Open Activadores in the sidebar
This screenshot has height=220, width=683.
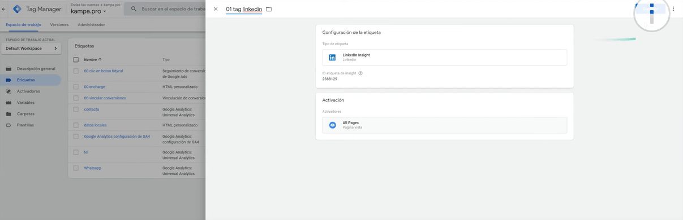28,91
